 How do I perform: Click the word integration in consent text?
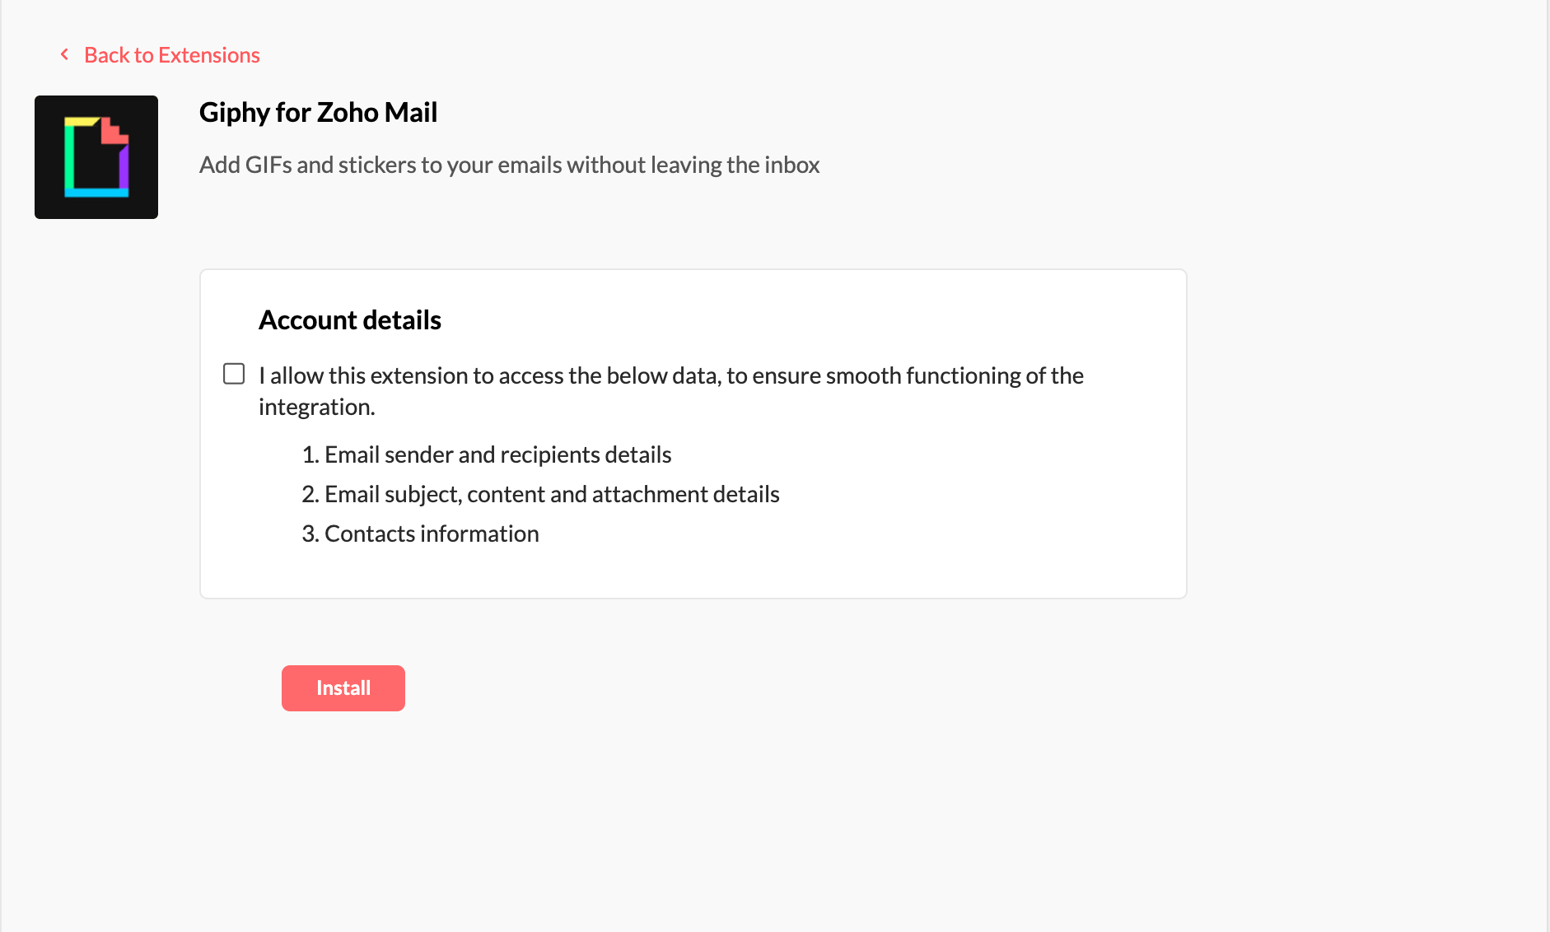315,407
